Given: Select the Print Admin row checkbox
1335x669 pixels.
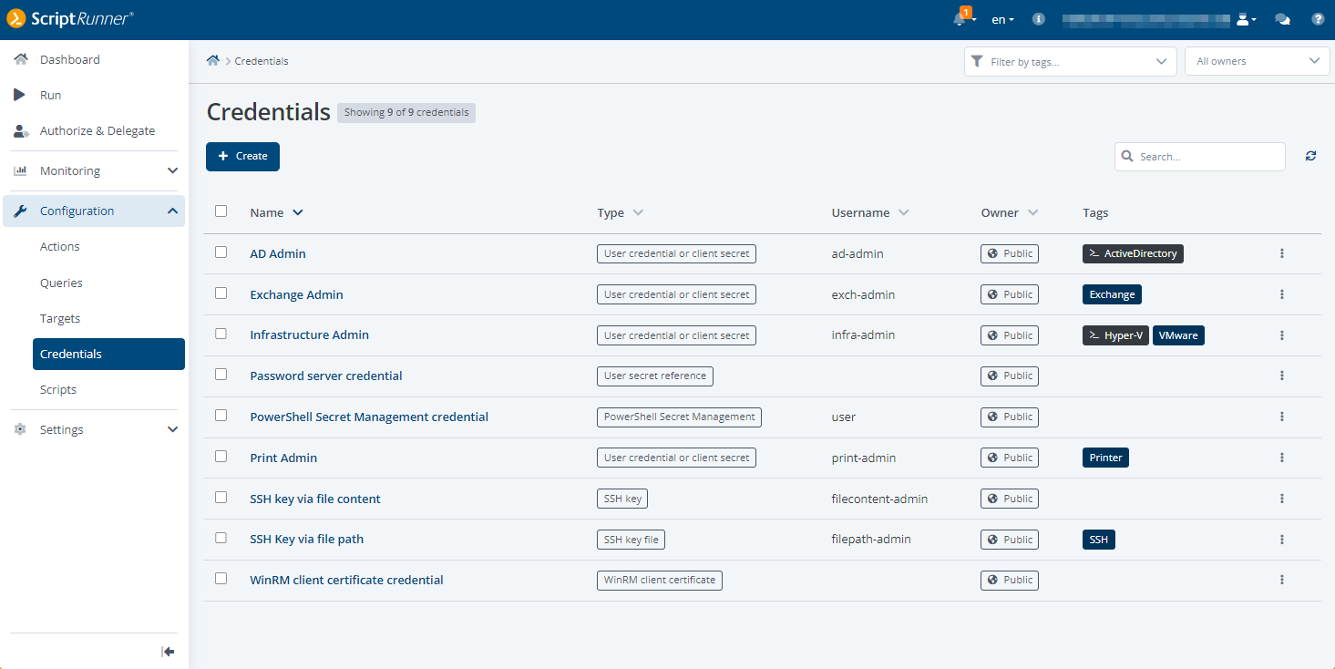Looking at the screenshot, I should (221, 457).
